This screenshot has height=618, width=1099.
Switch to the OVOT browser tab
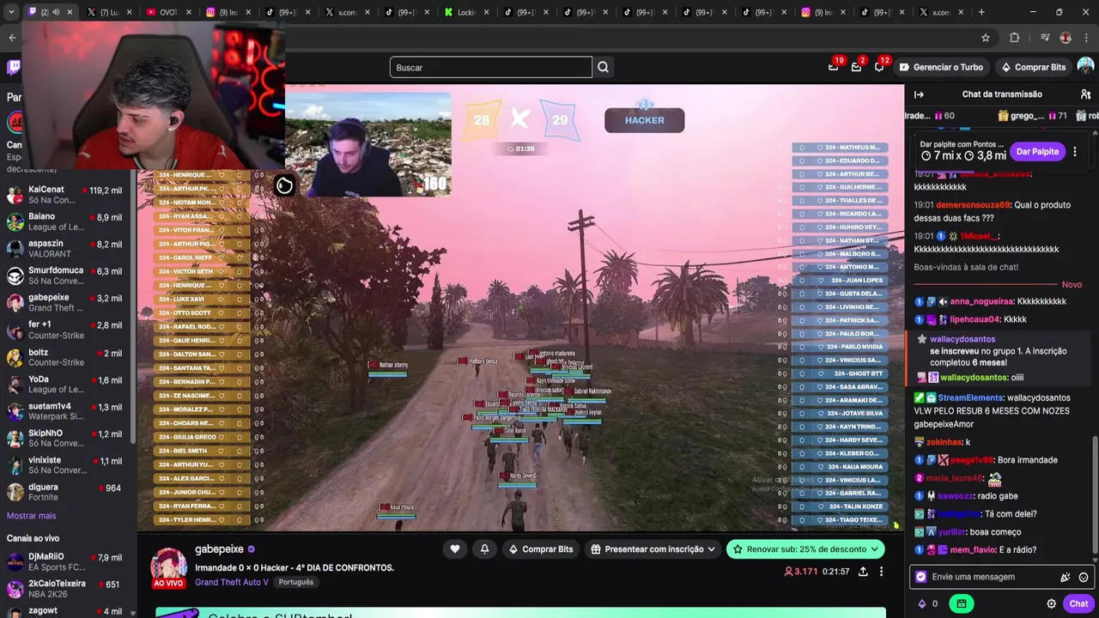[168, 12]
